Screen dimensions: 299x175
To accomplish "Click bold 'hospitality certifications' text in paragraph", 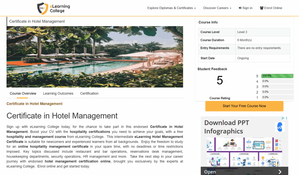I will tap(90, 132).
